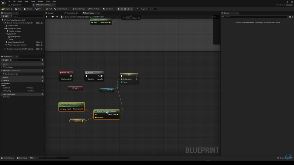Screen dimensions: 294x165
Task: Click Is Grappling Boolean type color pill
Action: pos(27,91)
